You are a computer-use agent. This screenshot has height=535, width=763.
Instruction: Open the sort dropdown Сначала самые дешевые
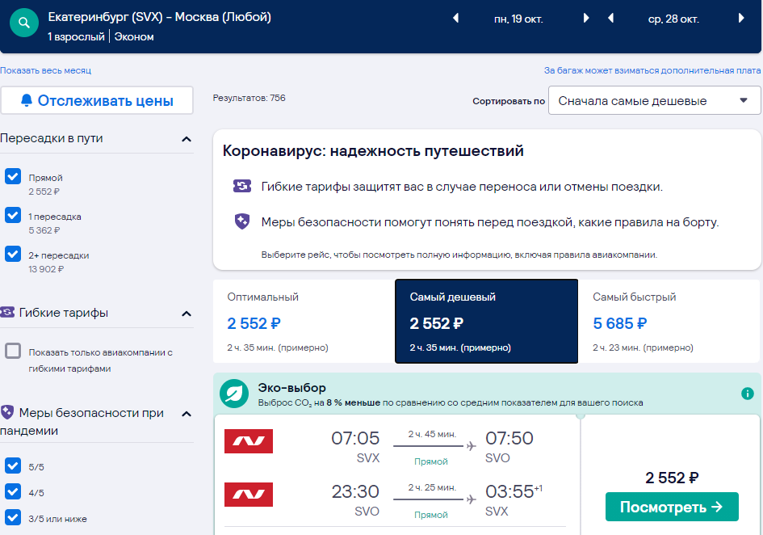point(654,100)
